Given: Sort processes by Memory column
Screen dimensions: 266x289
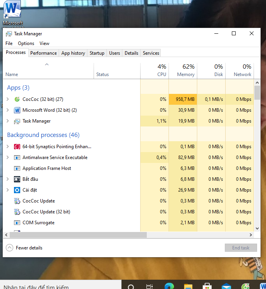Looking at the screenshot, I should click(183, 71).
